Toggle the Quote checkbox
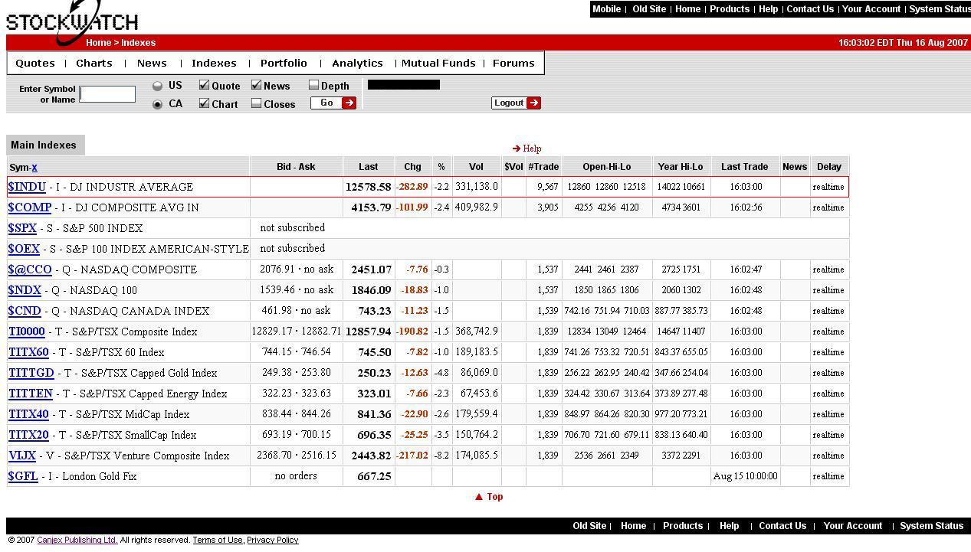This screenshot has width=971, height=552. (x=204, y=85)
